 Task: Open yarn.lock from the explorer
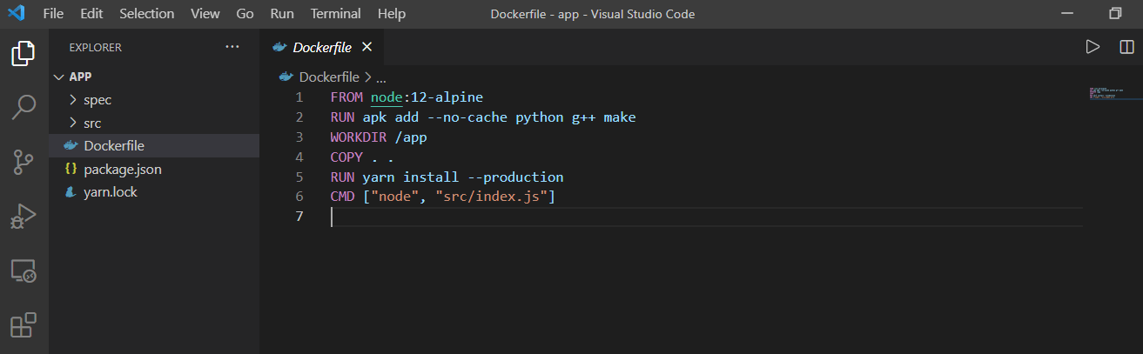point(154,192)
